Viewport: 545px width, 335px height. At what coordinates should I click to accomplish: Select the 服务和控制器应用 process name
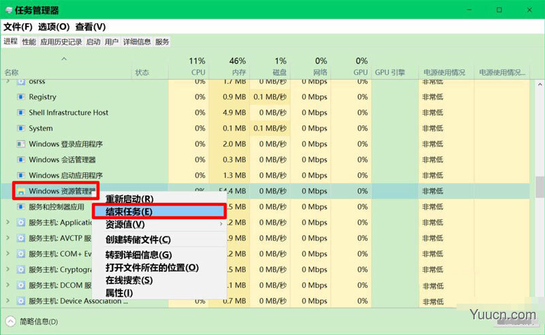tap(57, 207)
